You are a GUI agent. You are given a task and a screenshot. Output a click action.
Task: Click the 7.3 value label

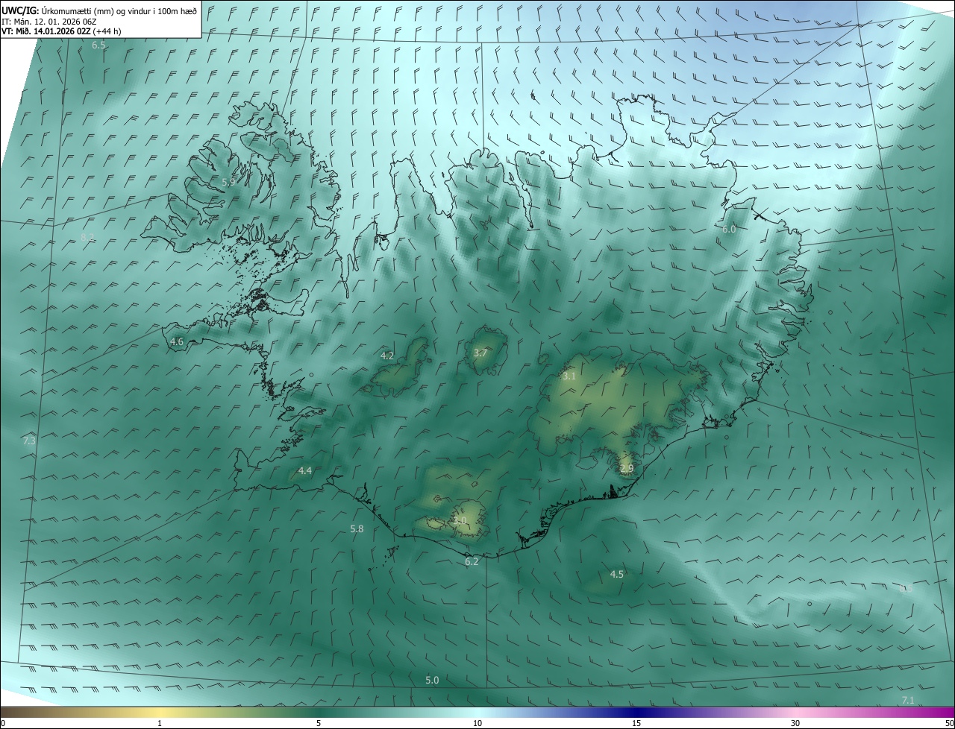(x=29, y=441)
